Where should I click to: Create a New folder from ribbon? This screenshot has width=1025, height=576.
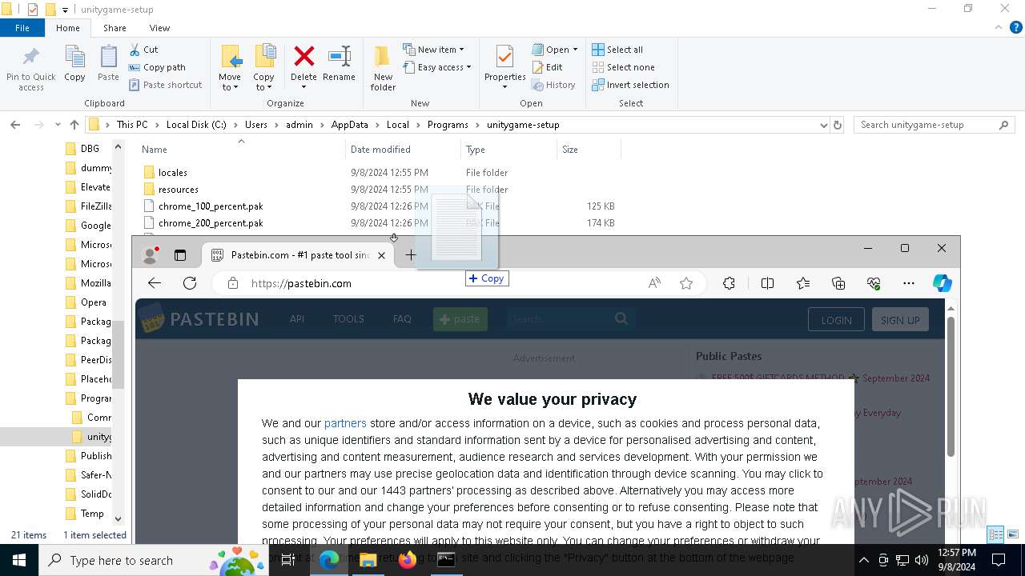(x=383, y=69)
